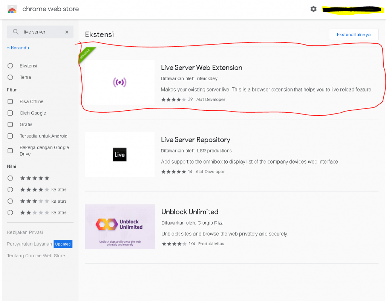
Task: Clear the 'live server' search text
Action: [x=67, y=32]
